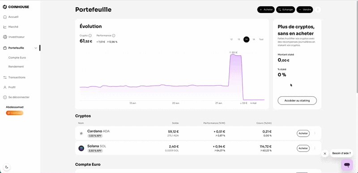
Task: Click the Abdessamad username
Action: (15, 107)
